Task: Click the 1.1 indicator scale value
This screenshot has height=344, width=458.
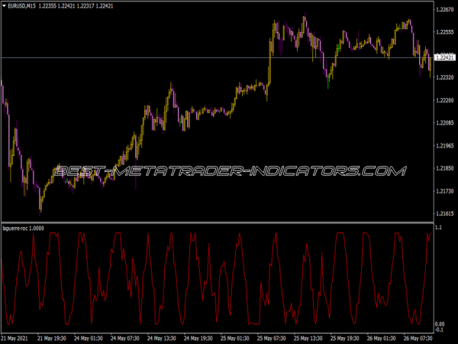Action: tap(438, 229)
